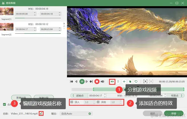Increase timeline start point 00:00:04.17

pos(105,95)
